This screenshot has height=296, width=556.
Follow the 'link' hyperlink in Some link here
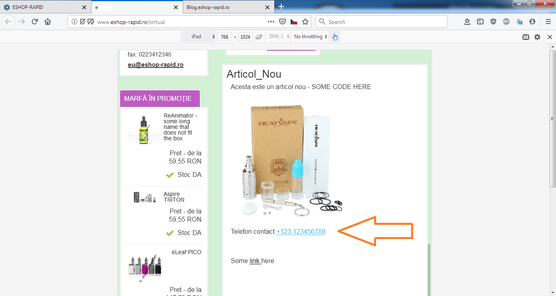pos(255,261)
